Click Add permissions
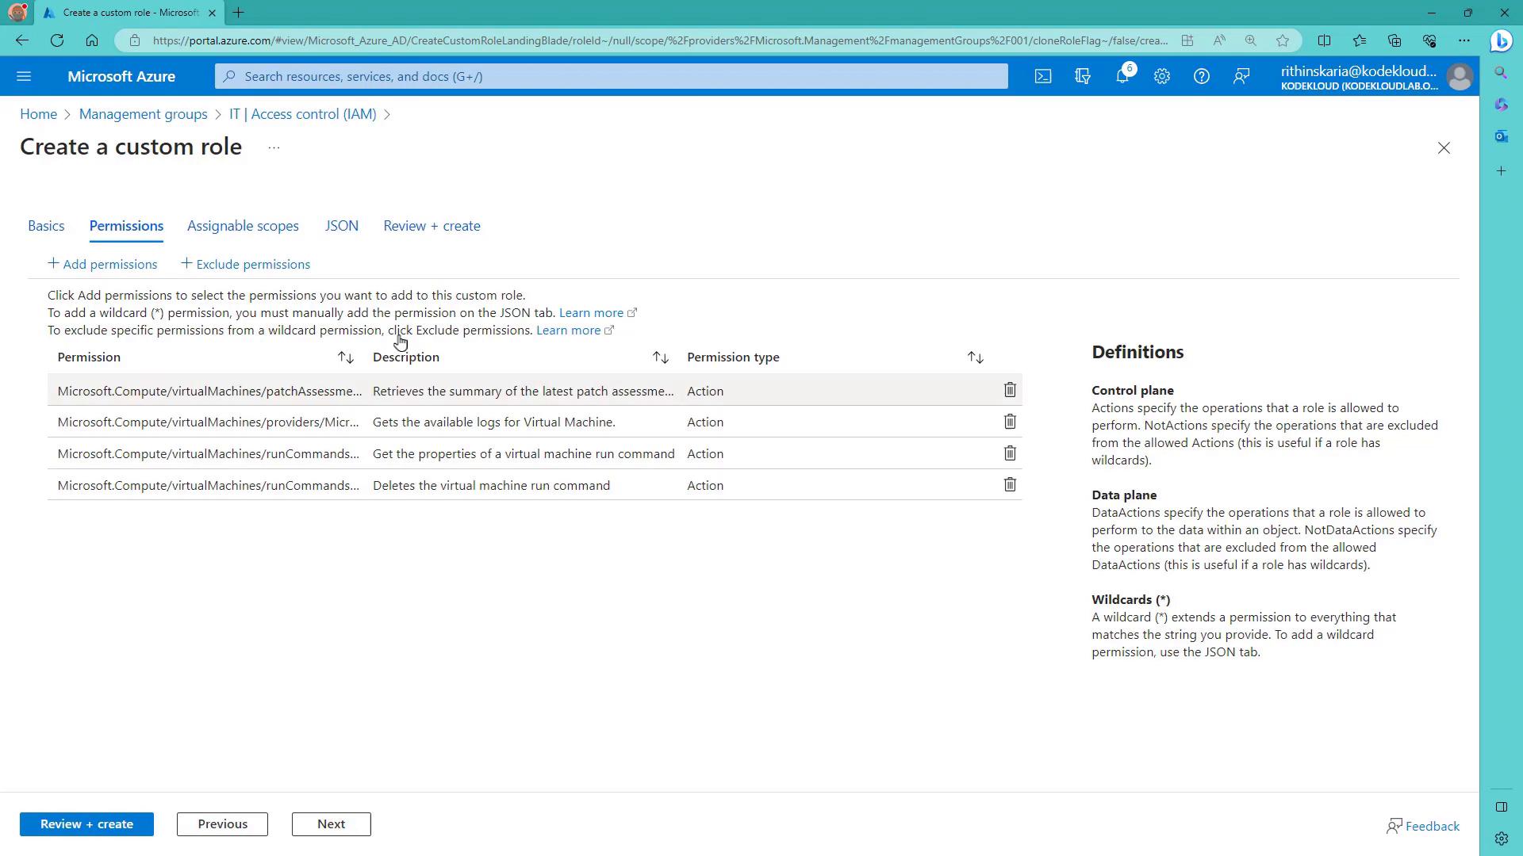This screenshot has width=1523, height=856. (102, 264)
